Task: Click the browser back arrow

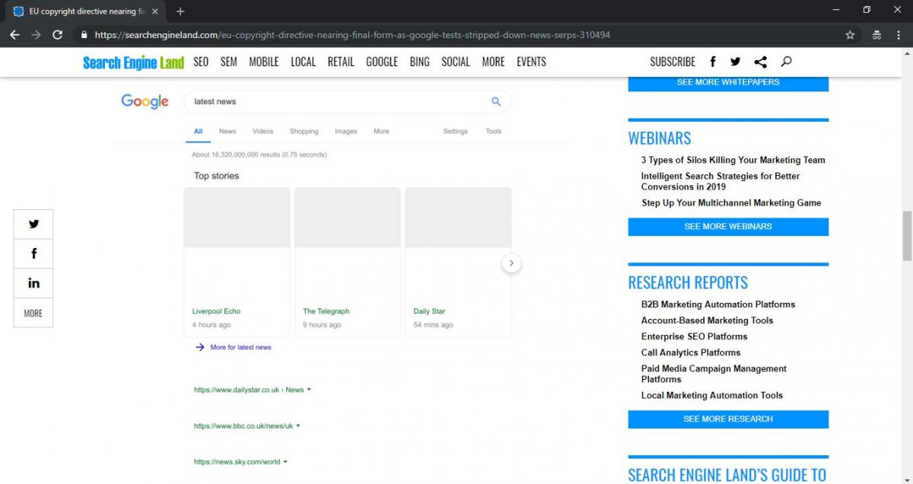Action: click(14, 35)
